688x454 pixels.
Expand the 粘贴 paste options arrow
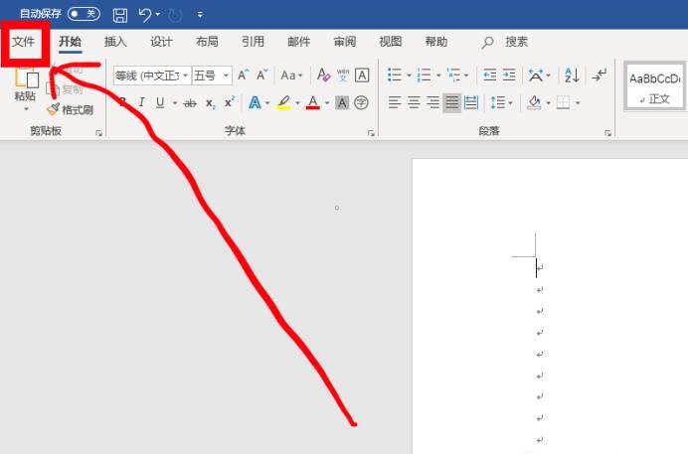point(26,108)
